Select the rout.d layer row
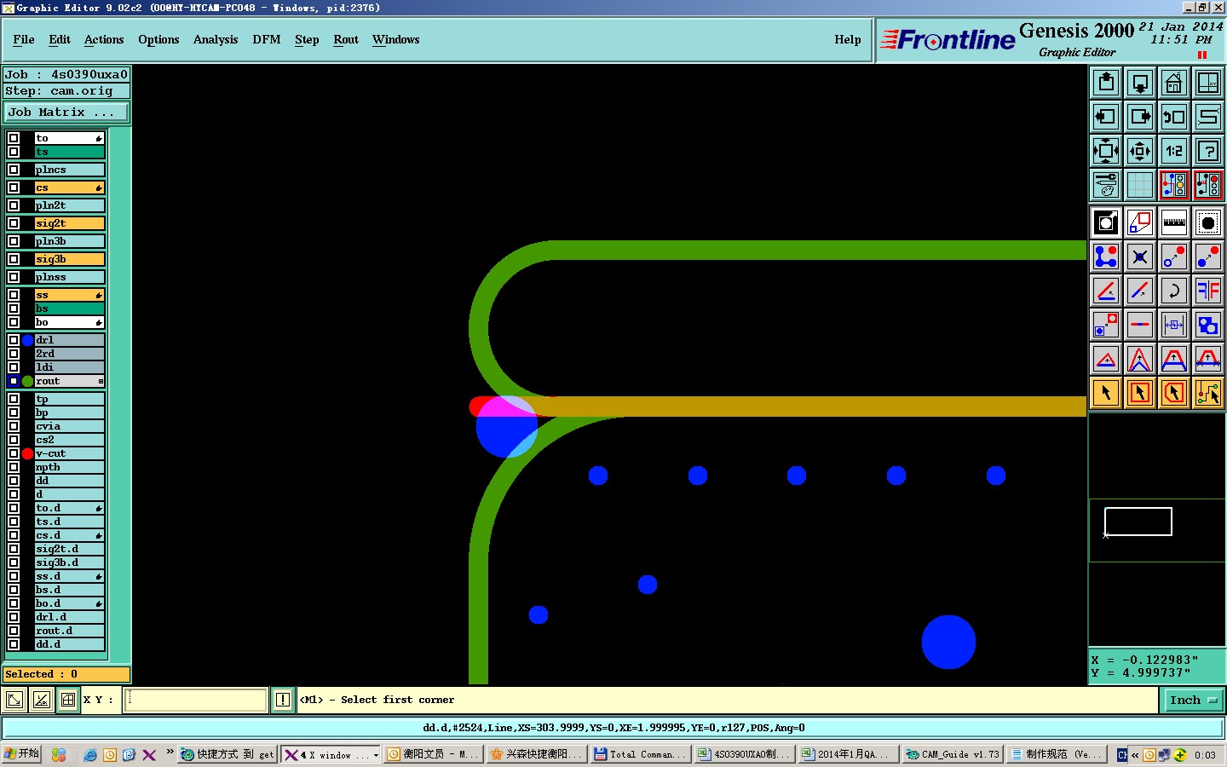The height and width of the screenshot is (767, 1227). [x=69, y=631]
